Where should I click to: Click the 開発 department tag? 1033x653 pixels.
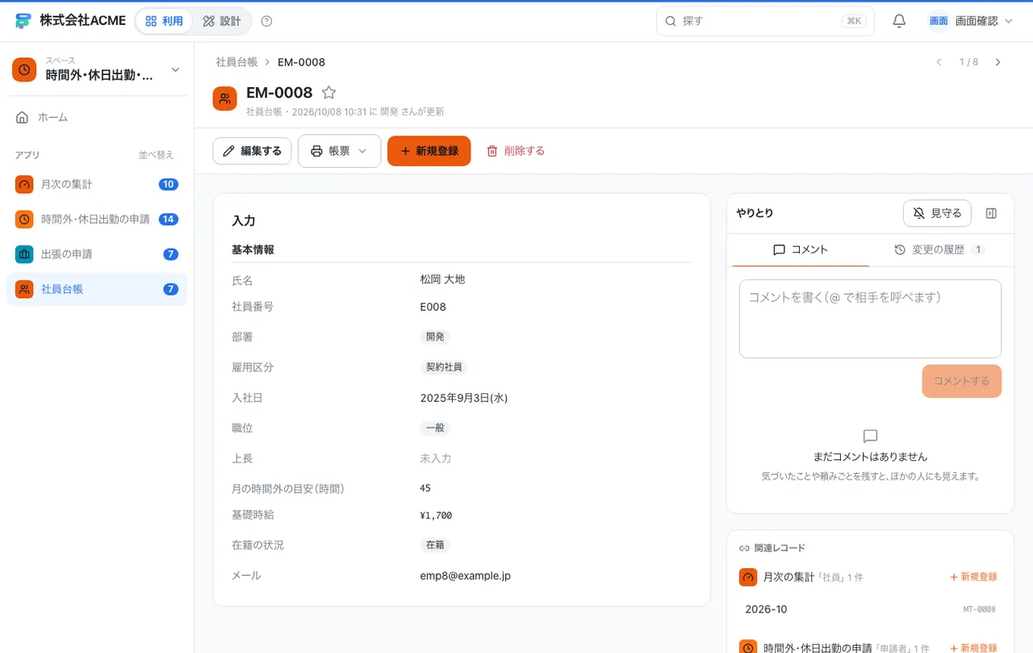[x=435, y=337]
